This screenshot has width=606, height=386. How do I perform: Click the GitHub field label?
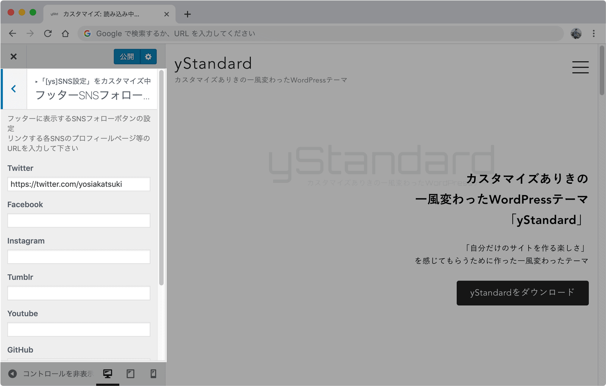tap(20, 350)
